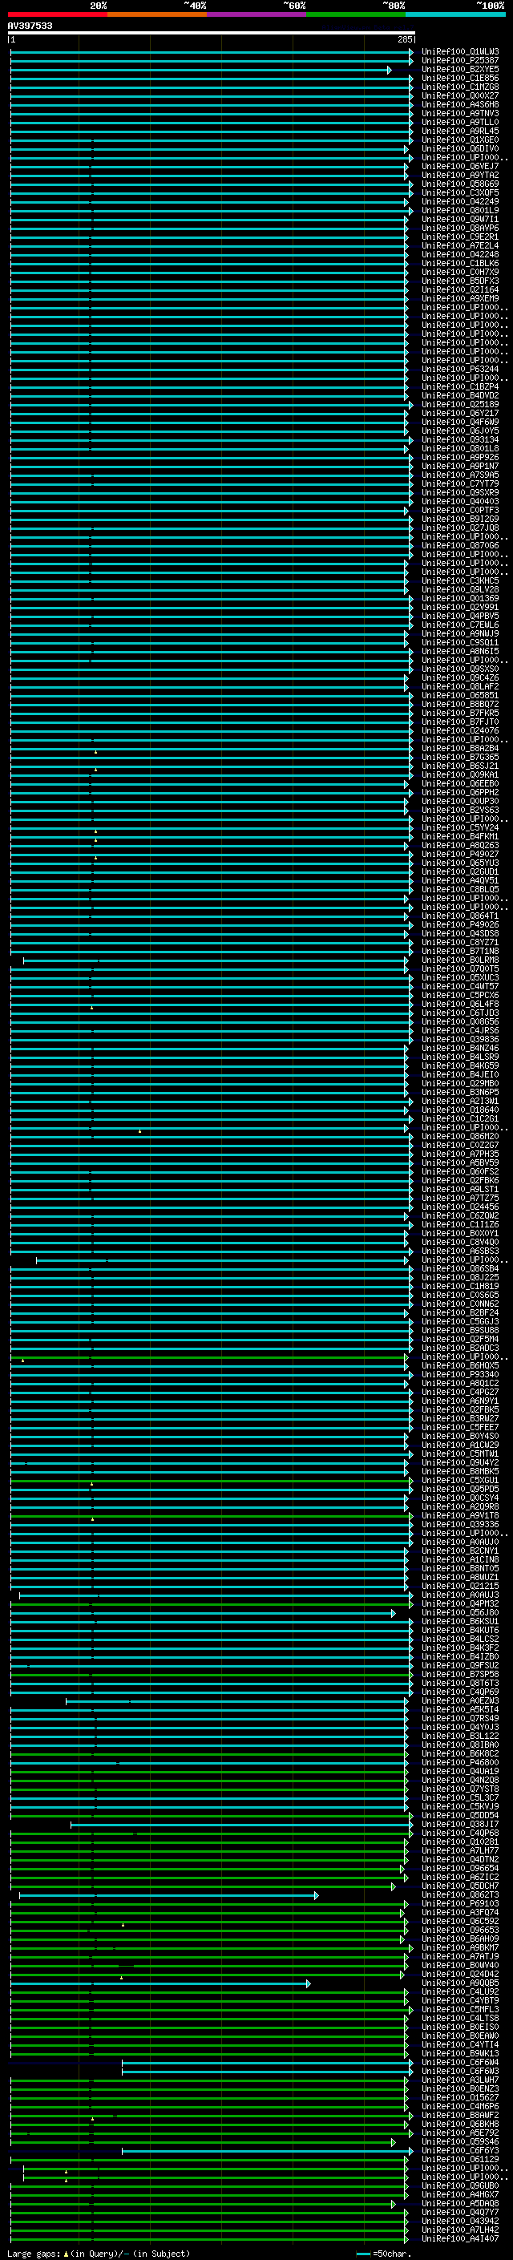
Task: Select hit label UniRef100_Q39836
Action: pyautogui.click(x=459, y=1039)
